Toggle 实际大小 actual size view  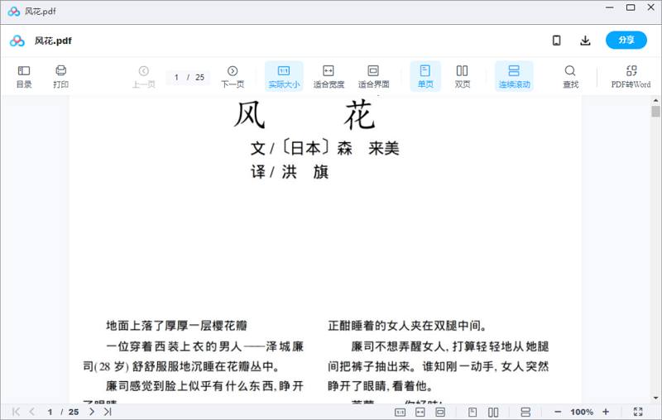point(284,76)
